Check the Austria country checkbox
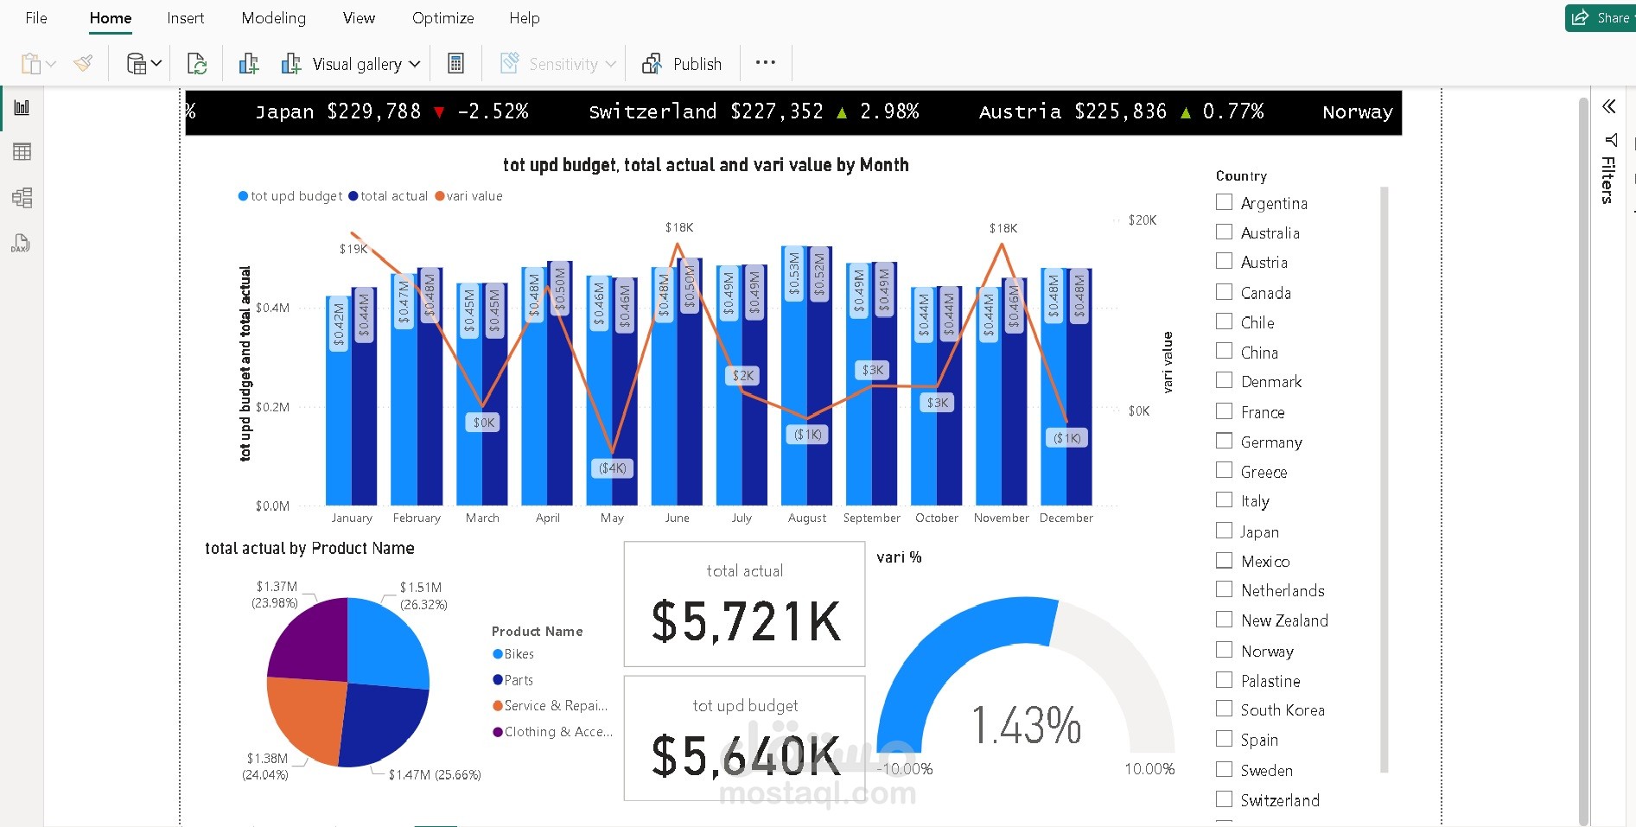Image resolution: width=1636 pixels, height=827 pixels. point(1224,261)
